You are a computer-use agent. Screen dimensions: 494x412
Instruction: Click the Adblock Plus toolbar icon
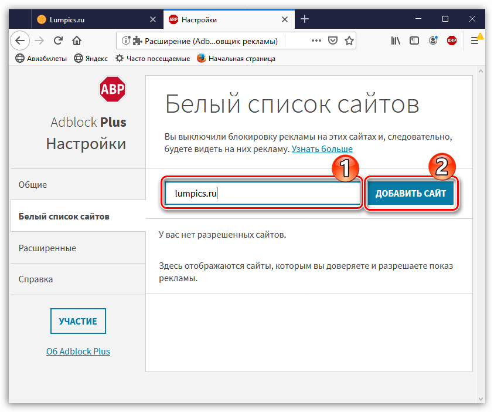point(451,40)
